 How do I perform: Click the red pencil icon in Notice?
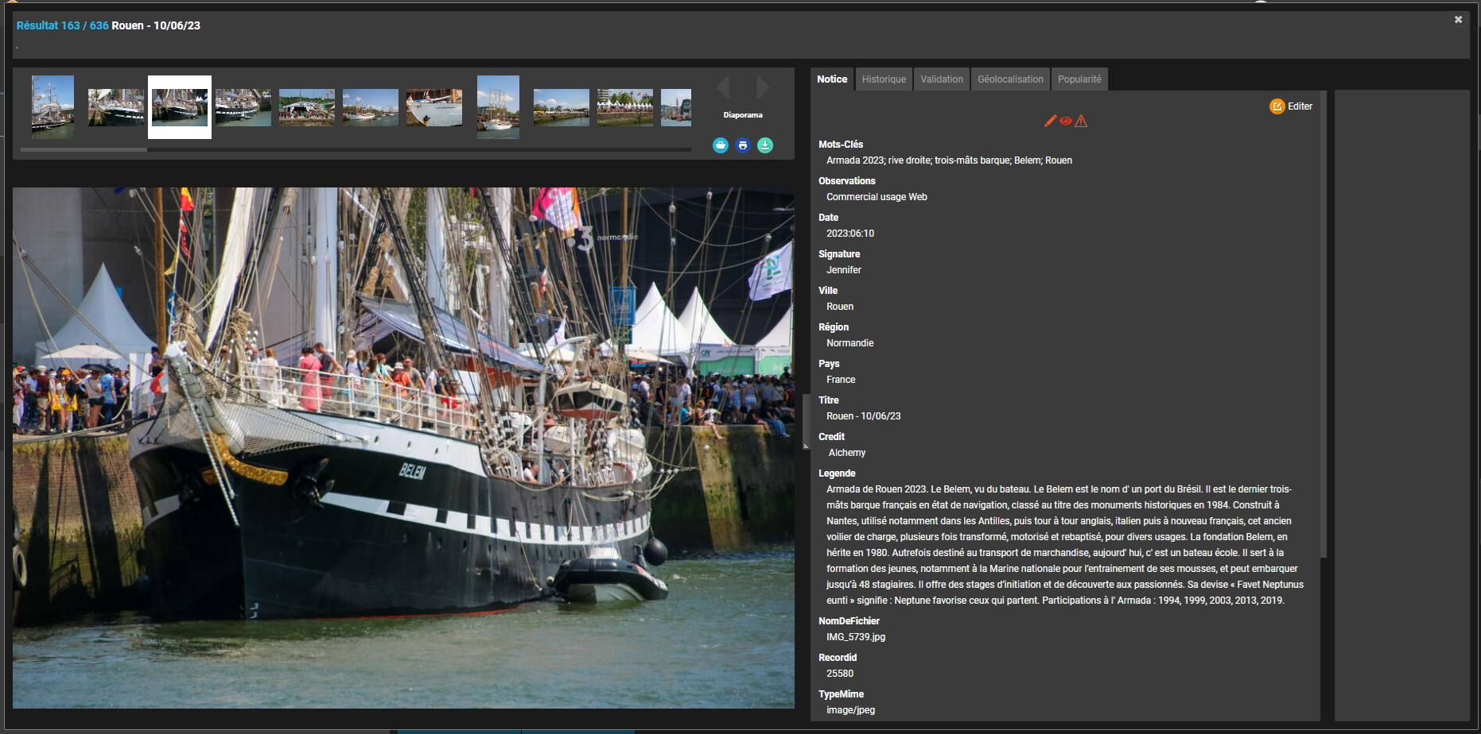(x=1050, y=121)
